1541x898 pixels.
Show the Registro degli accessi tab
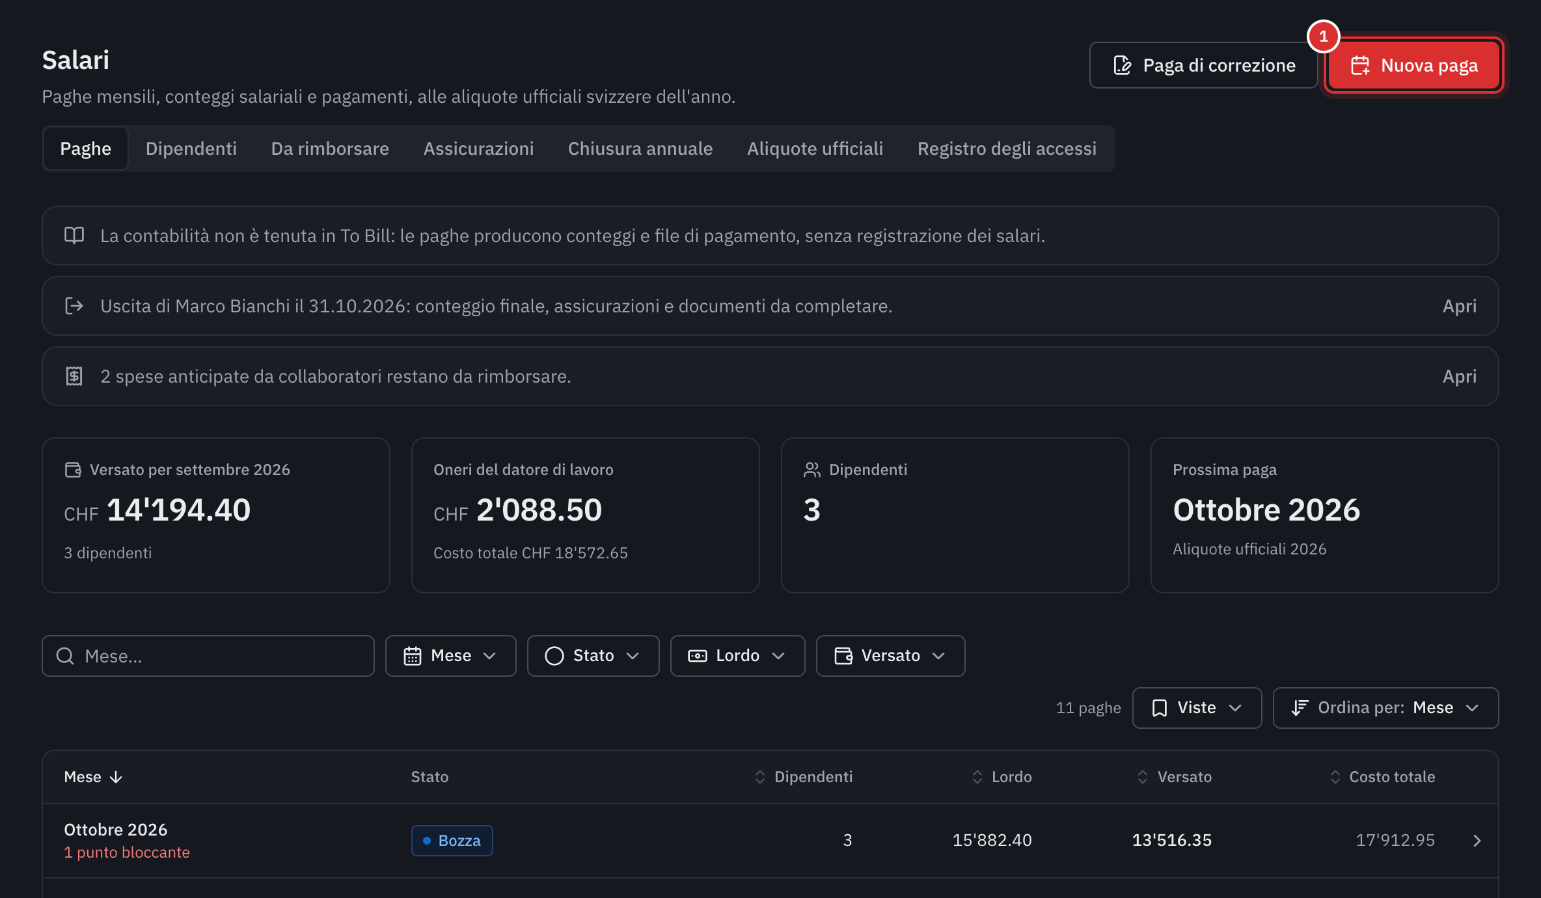[x=1007, y=148]
